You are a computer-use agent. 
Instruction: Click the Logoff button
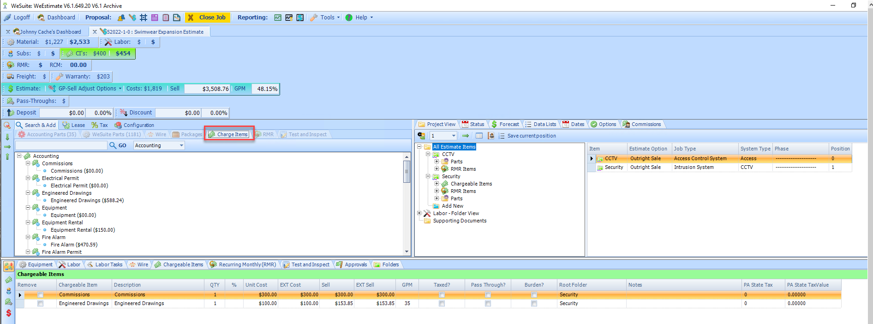click(x=17, y=18)
